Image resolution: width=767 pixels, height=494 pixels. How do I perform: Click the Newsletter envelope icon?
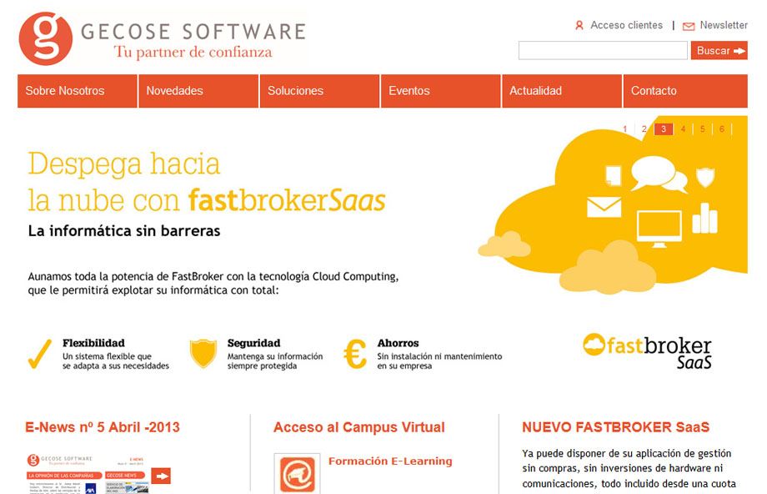tap(689, 27)
